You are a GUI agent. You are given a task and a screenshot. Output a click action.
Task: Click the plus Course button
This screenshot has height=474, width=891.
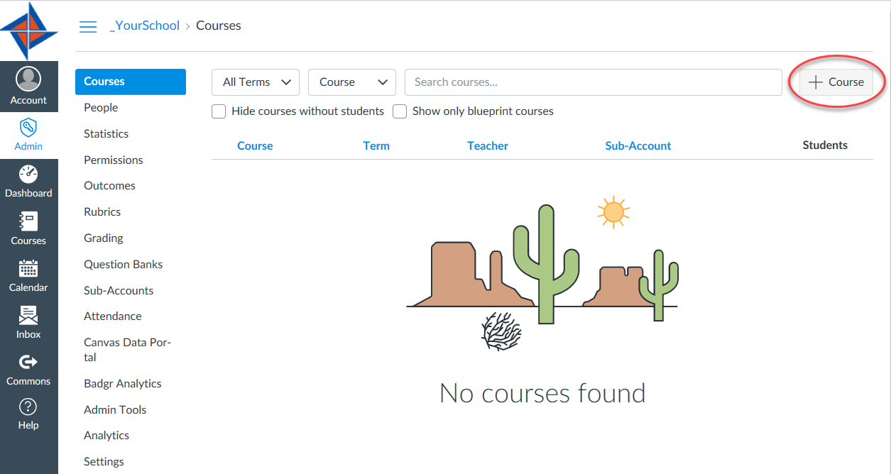[x=836, y=82]
